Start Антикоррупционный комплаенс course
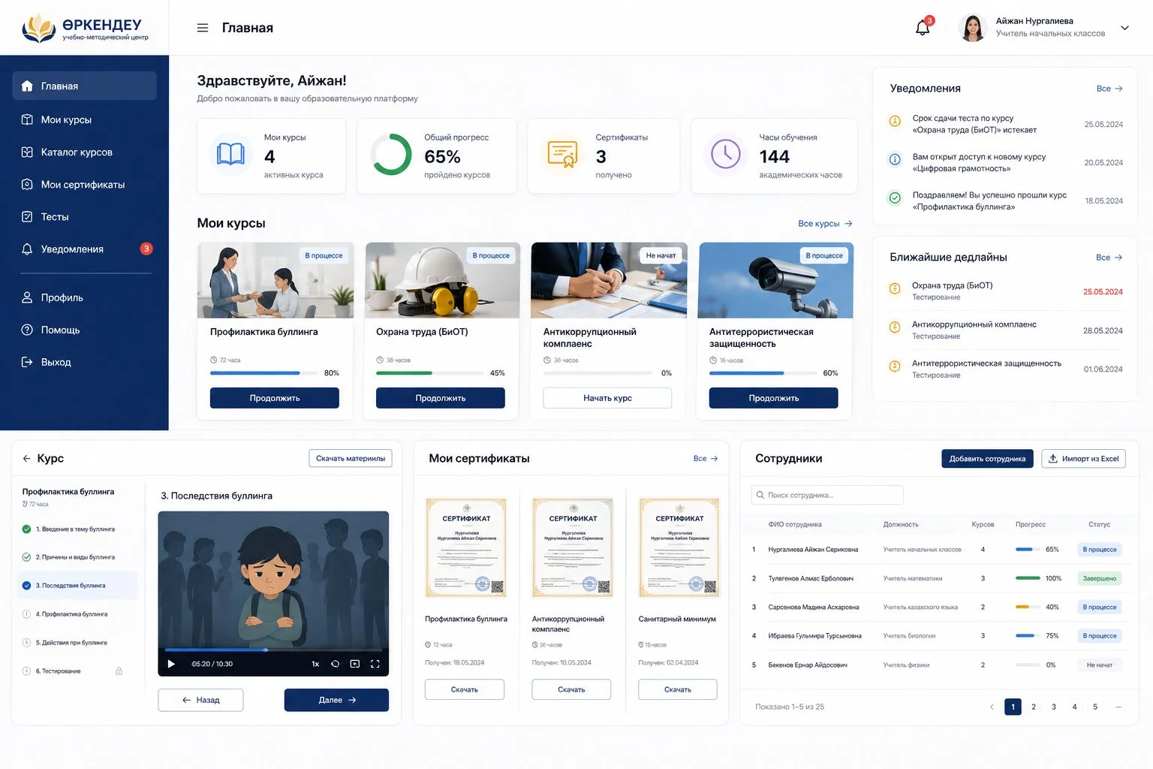 tap(607, 398)
